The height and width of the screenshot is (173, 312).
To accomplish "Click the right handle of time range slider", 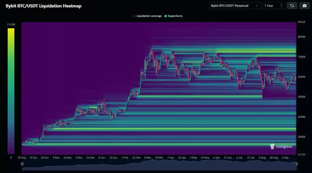I will coord(296,164).
